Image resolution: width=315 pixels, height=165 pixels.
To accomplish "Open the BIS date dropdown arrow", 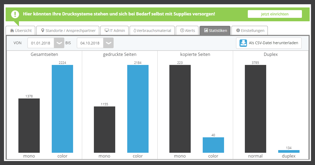I will [x=109, y=43].
